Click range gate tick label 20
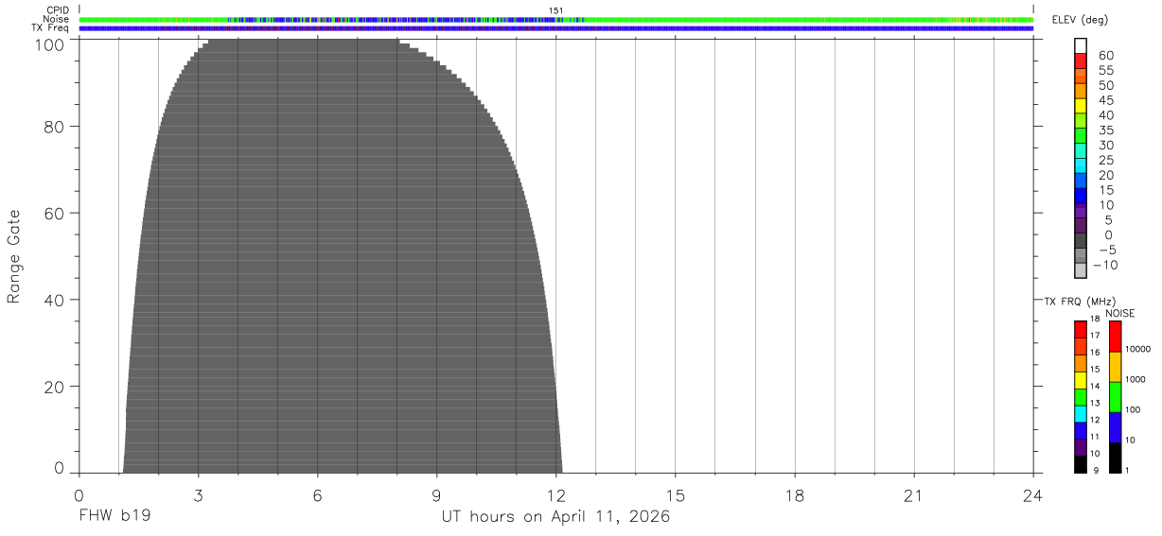This screenshot has width=1162, height=536. pyautogui.click(x=56, y=387)
